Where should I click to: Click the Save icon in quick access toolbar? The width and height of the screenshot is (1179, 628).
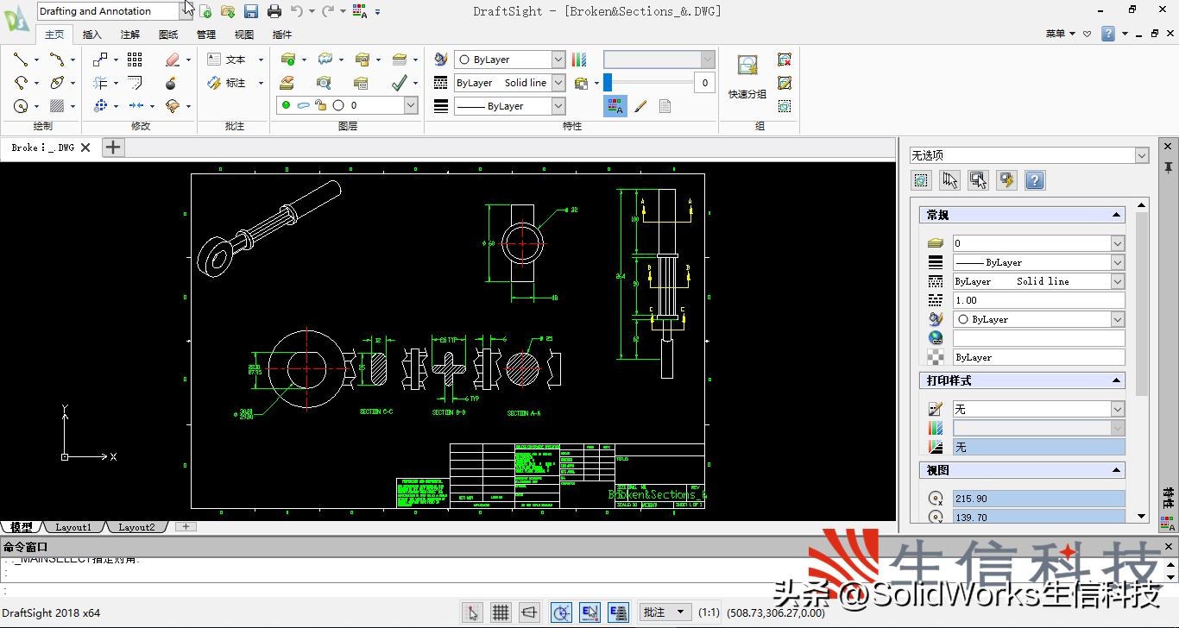(251, 9)
